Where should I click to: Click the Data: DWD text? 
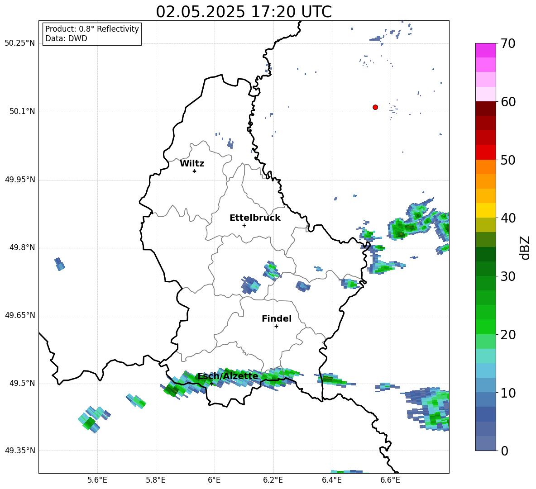[x=66, y=38]
